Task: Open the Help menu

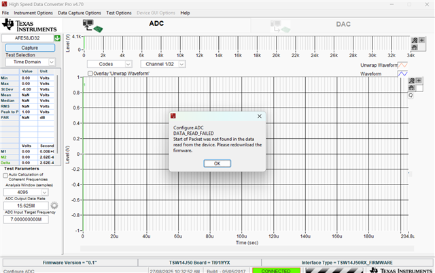Action: coord(185,13)
